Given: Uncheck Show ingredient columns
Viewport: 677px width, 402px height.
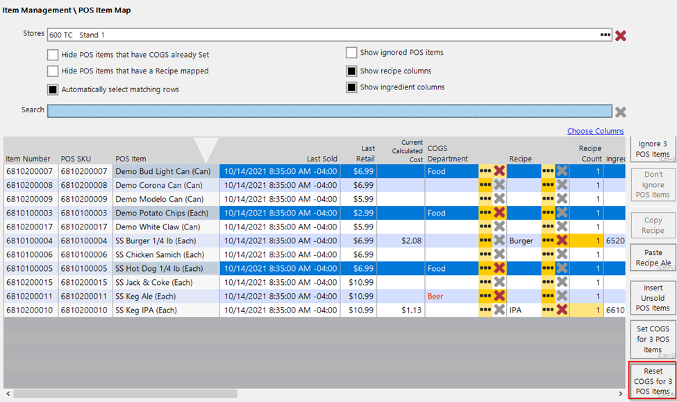Looking at the screenshot, I should tap(351, 87).
